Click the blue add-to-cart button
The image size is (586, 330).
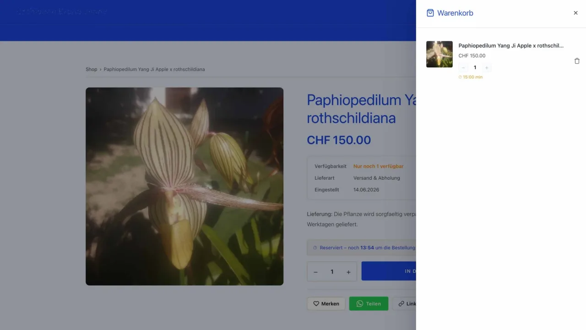pos(389,271)
